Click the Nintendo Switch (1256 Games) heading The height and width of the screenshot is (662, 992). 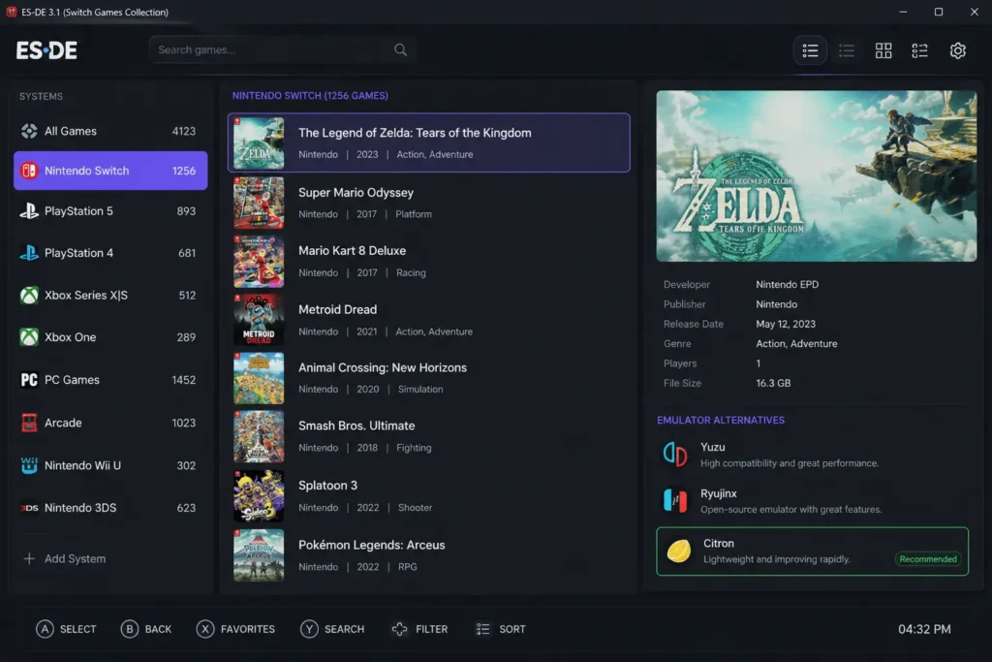tap(310, 96)
